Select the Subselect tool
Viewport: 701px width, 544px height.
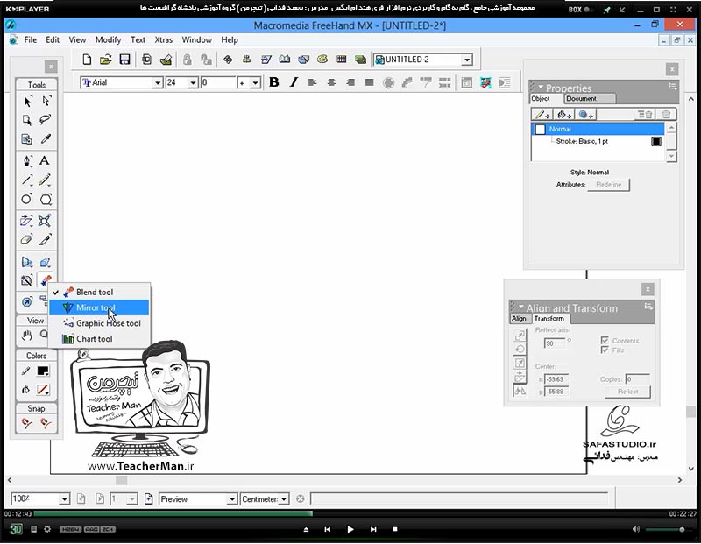(46, 102)
